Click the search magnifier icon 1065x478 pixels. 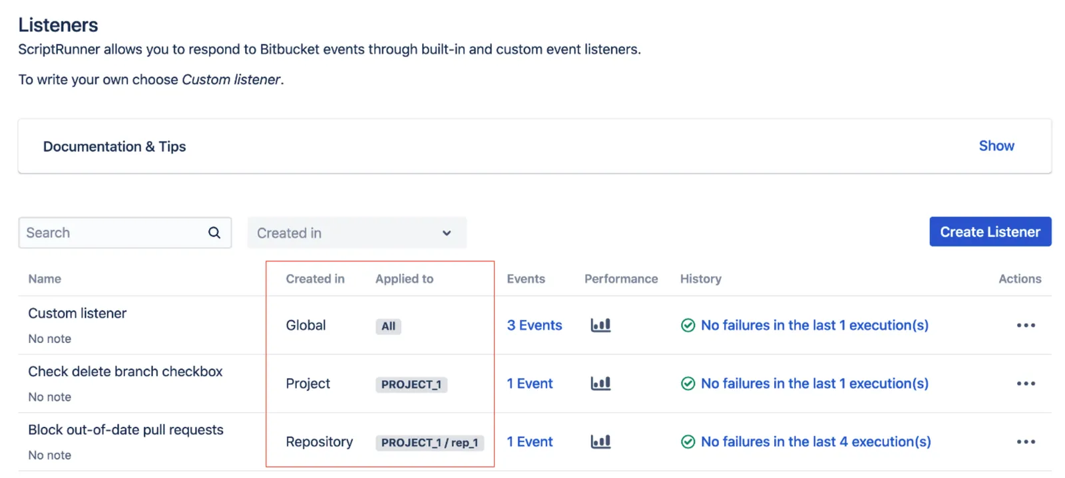click(x=214, y=233)
